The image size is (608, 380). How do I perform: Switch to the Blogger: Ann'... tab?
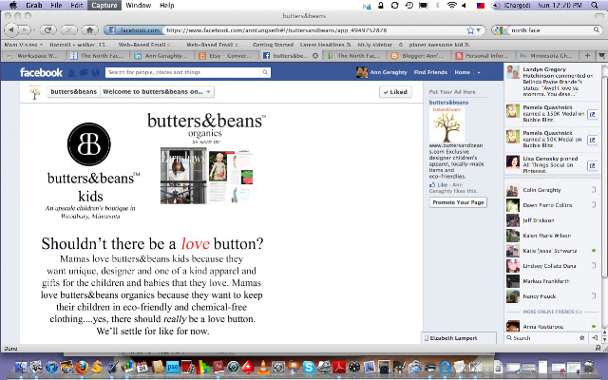point(418,56)
